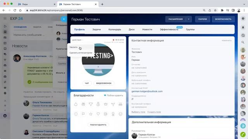248x139 pixels.
Task: Start a ВИДЕОЗВОНОК
Action: [104, 83]
